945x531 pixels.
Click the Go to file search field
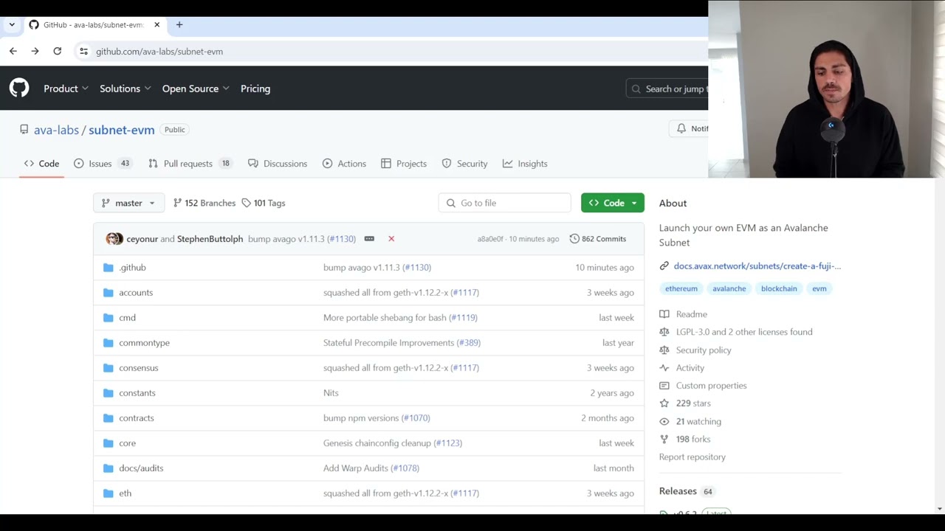pyautogui.click(x=504, y=203)
